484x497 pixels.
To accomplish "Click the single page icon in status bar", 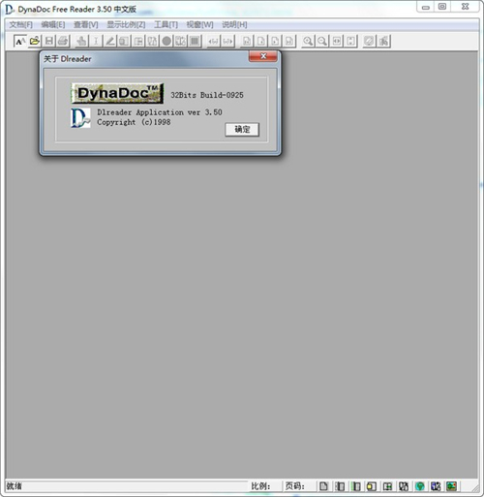I will (x=323, y=486).
